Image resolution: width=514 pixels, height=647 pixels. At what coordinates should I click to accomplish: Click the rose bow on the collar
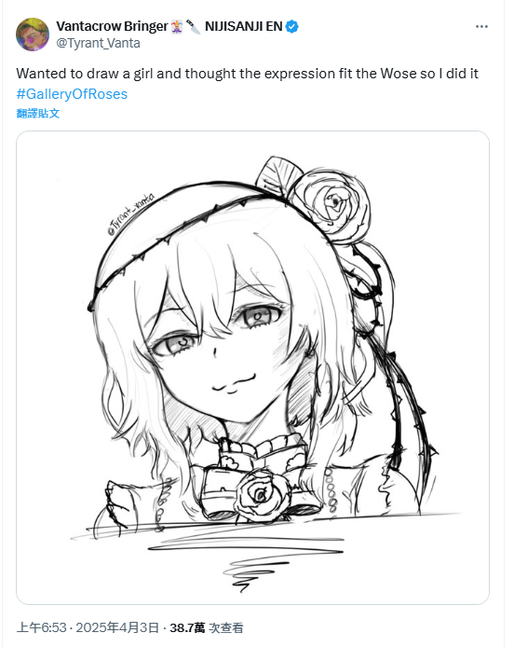(x=260, y=493)
